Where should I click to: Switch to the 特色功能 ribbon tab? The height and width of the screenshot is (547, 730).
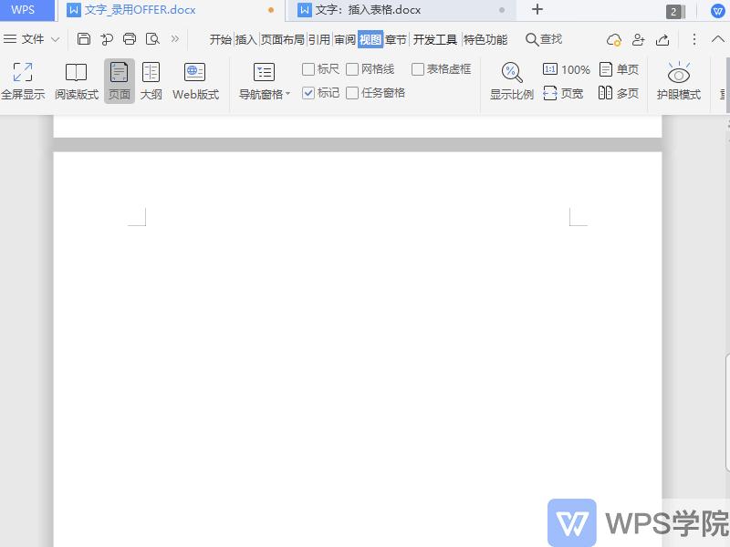[x=485, y=39]
